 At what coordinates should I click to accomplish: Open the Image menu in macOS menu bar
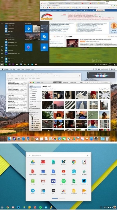tap(18, 69)
